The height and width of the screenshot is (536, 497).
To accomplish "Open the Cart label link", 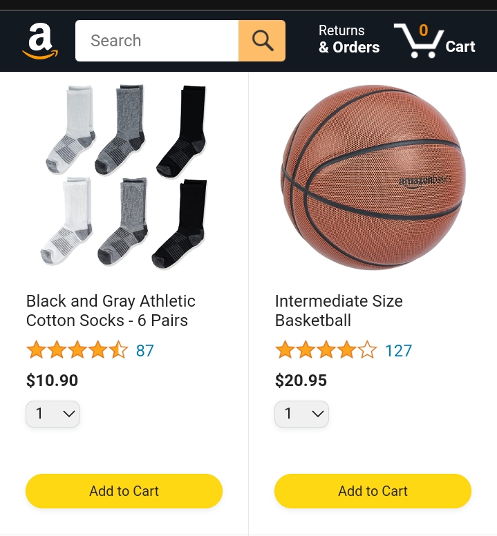I will tap(460, 46).
